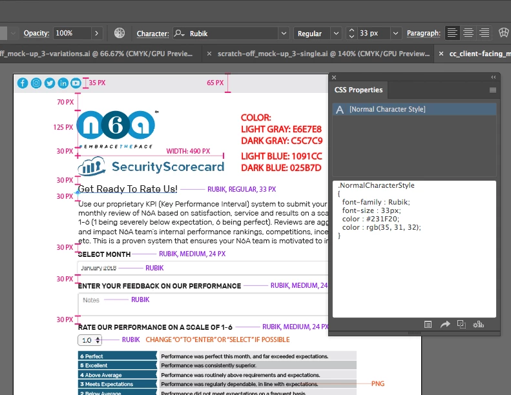Click the Facebook icon in mock-up
Image resolution: width=511 pixels, height=395 pixels.
[x=23, y=83]
